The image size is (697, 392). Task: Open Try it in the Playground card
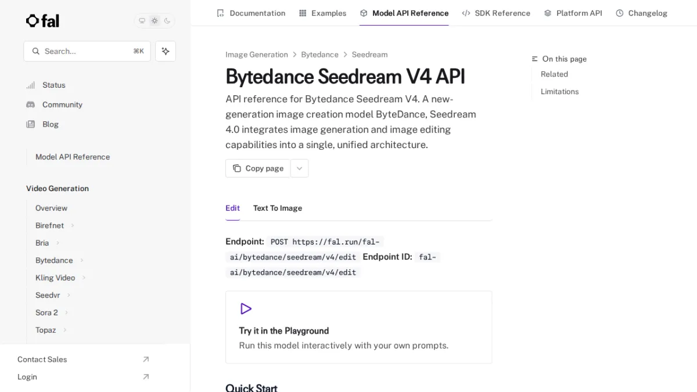tap(358, 328)
